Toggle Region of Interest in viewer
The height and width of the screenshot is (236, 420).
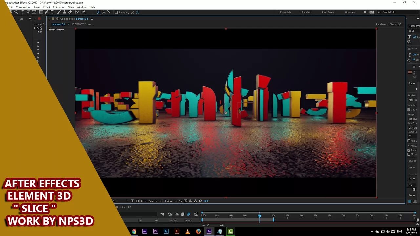(132, 201)
